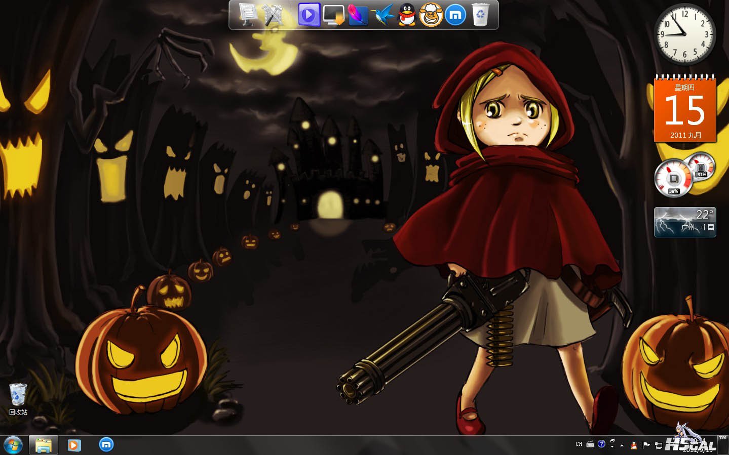Open Maxthon browser pinned on the taskbar

point(106,445)
